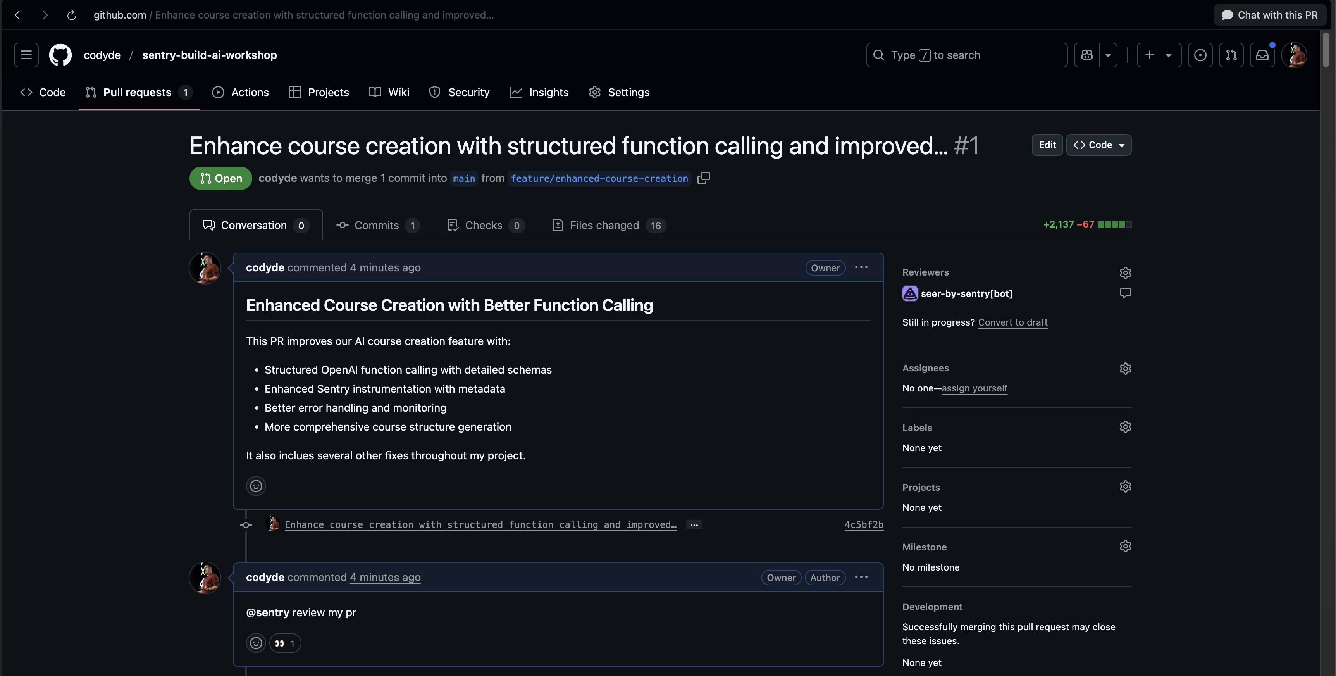Open the commit message link
Viewport: 1336px width, 676px height.
pos(480,524)
